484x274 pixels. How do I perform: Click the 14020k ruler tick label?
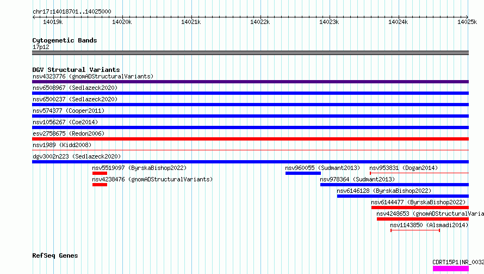coord(122,22)
